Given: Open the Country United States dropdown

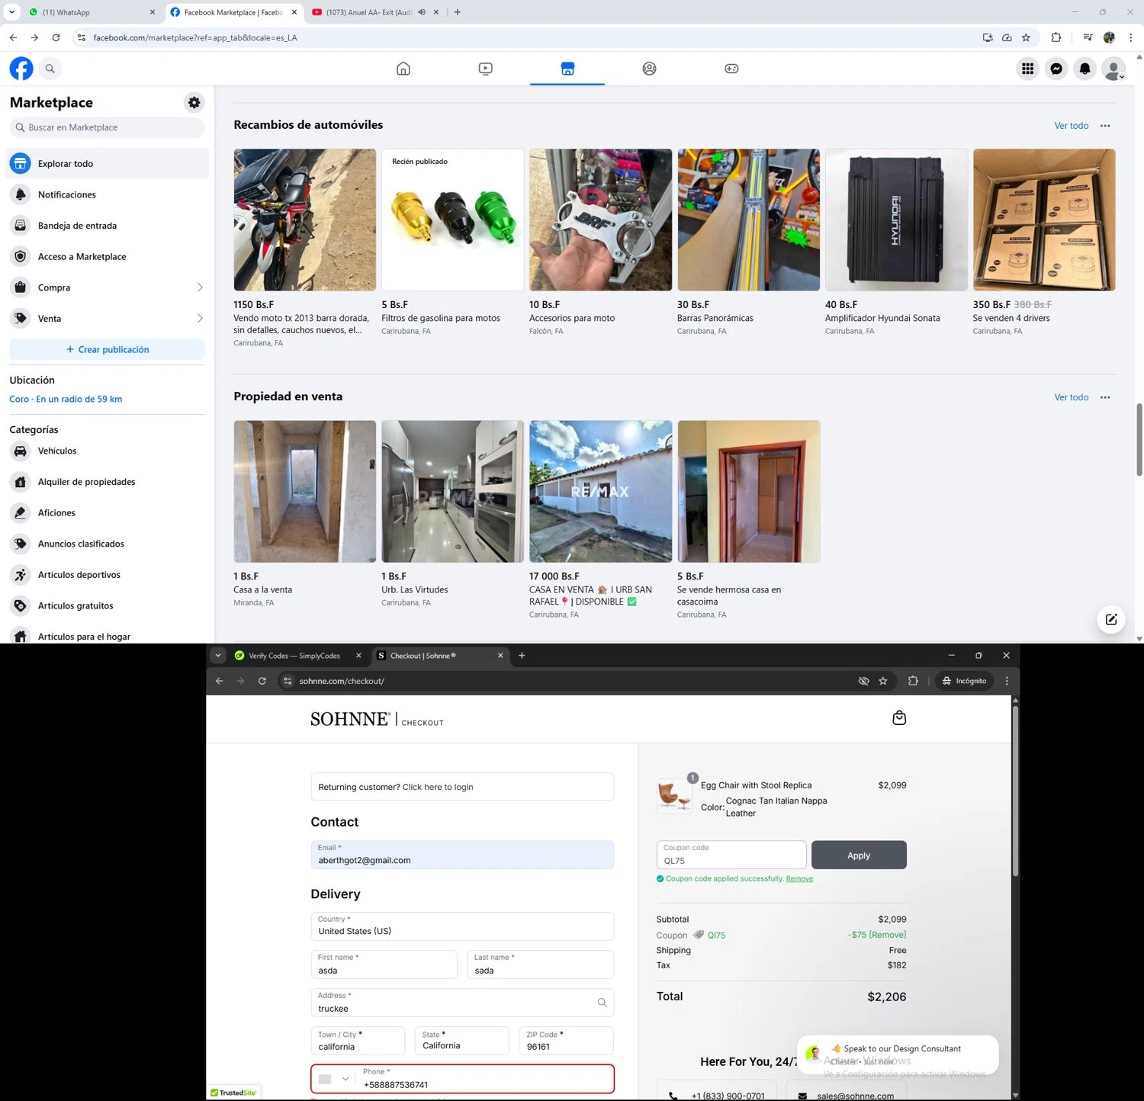Looking at the screenshot, I should 462,926.
